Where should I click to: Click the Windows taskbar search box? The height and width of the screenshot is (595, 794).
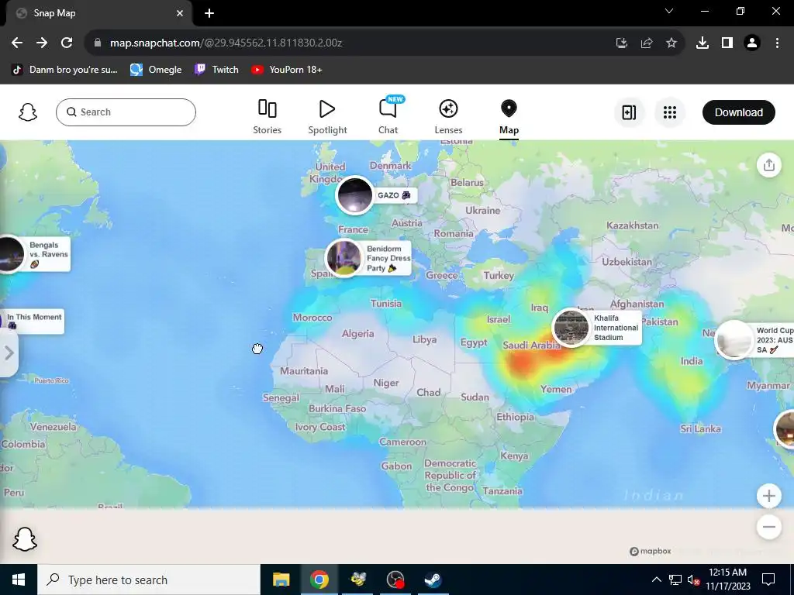[149, 580]
